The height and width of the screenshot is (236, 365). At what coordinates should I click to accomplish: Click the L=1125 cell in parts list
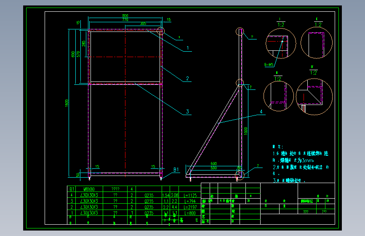pos(190,195)
